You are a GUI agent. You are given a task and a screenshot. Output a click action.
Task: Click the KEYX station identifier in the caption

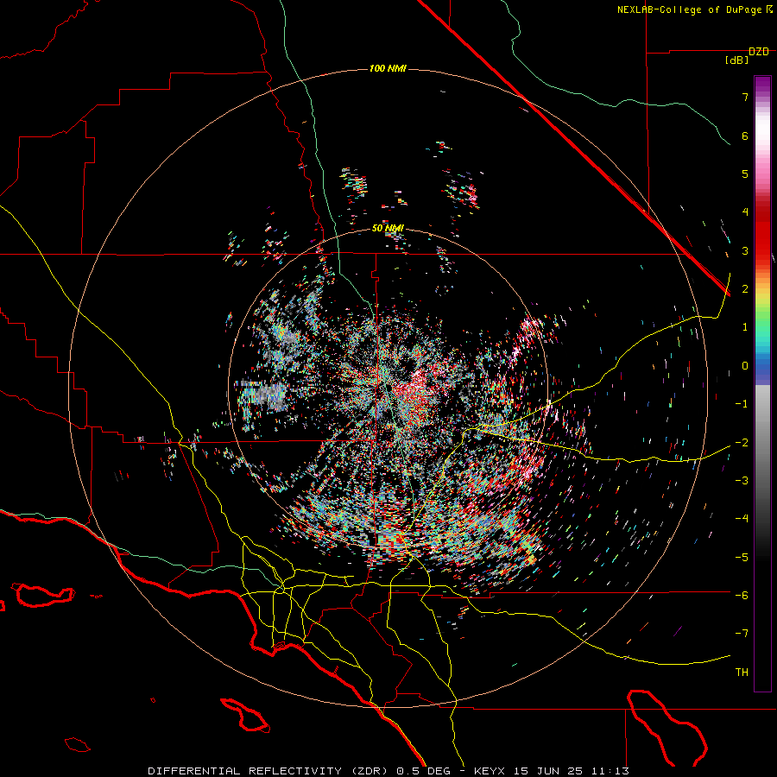pos(490,771)
